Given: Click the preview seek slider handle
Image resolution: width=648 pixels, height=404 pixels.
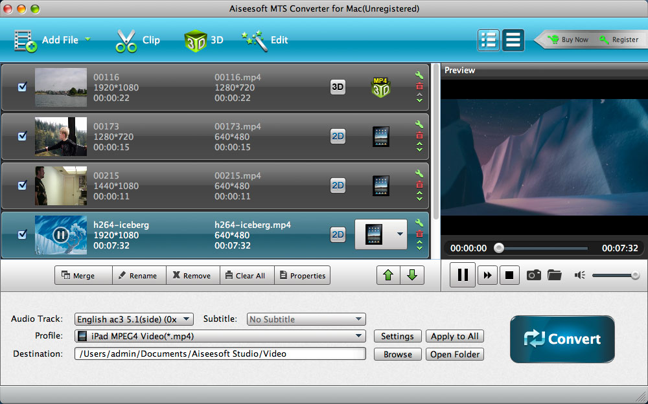Looking at the screenshot, I should point(499,248).
